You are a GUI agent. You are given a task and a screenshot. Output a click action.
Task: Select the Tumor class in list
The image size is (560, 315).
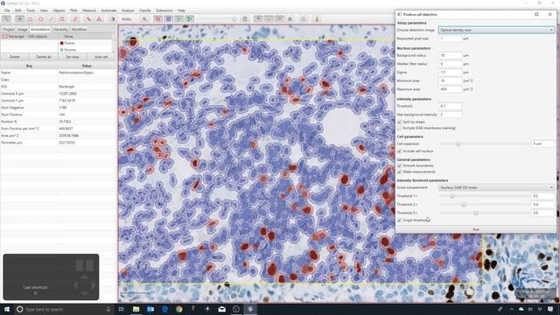[x=85, y=43]
